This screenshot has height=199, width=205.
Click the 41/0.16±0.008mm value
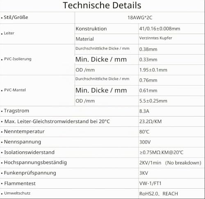pyautogui.click(x=159, y=29)
